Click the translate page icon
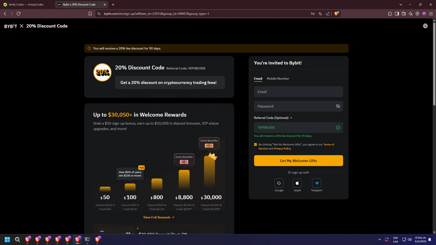 (320, 14)
